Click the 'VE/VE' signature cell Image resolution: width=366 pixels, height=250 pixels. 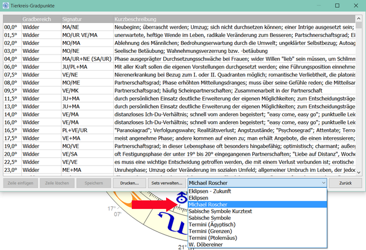(87, 162)
